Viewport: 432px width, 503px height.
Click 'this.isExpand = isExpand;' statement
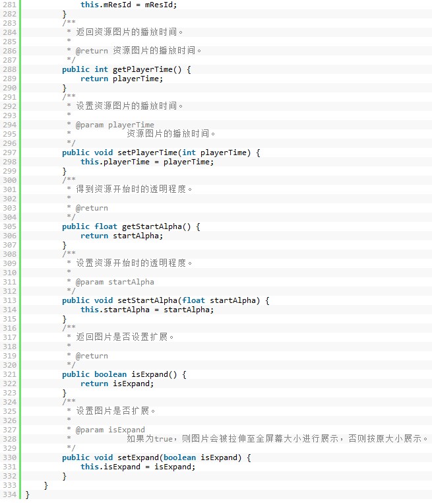click(138, 467)
